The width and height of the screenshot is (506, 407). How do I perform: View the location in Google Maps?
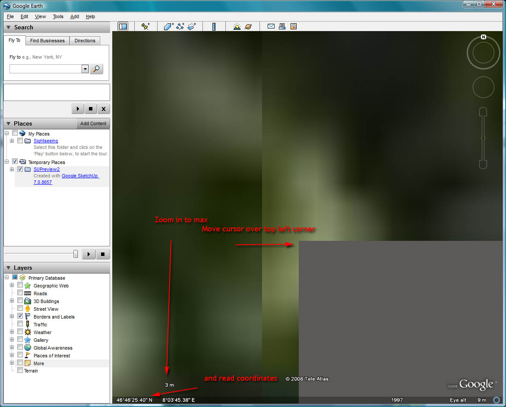click(x=293, y=26)
